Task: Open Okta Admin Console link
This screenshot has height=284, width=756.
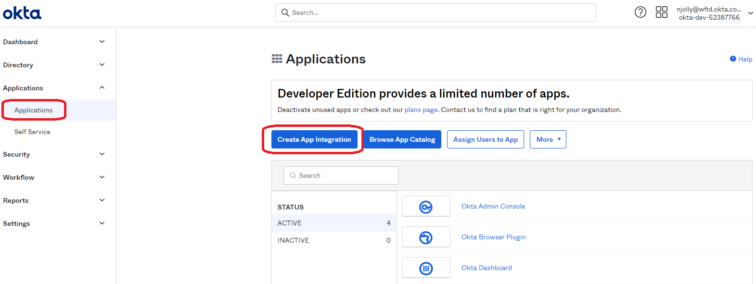Action: [493, 206]
